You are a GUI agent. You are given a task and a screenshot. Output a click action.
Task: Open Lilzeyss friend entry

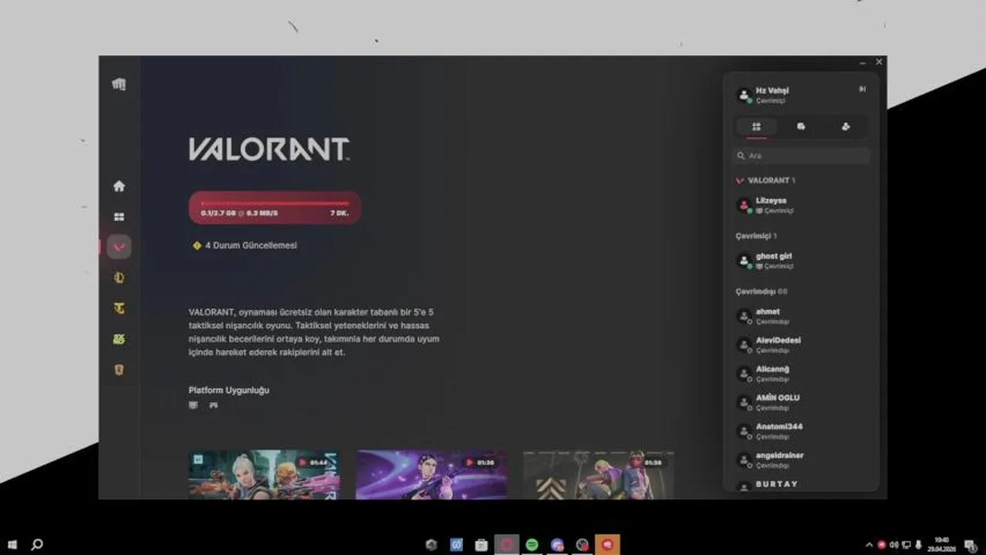(802, 205)
